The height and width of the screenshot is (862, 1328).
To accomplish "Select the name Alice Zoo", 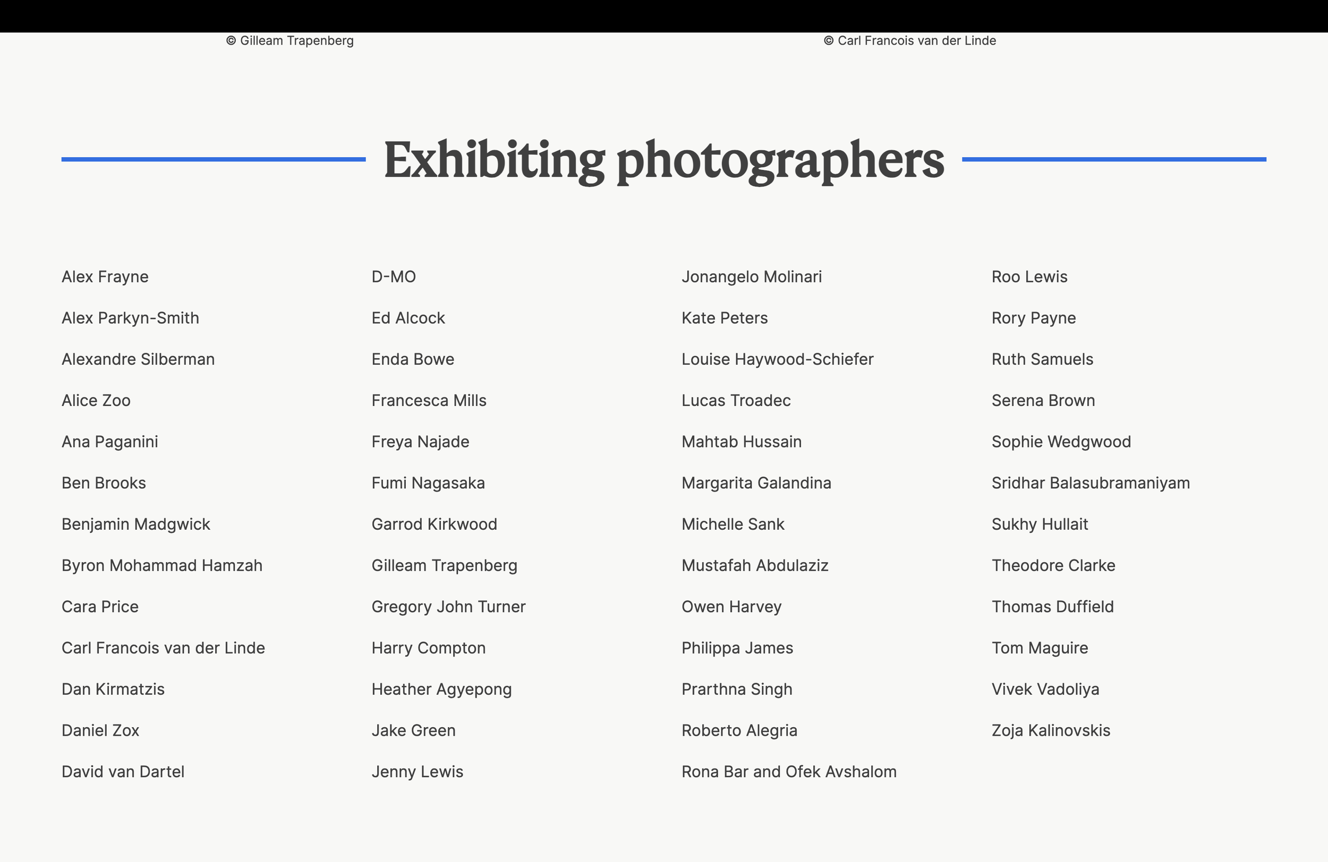I will pos(96,401).
